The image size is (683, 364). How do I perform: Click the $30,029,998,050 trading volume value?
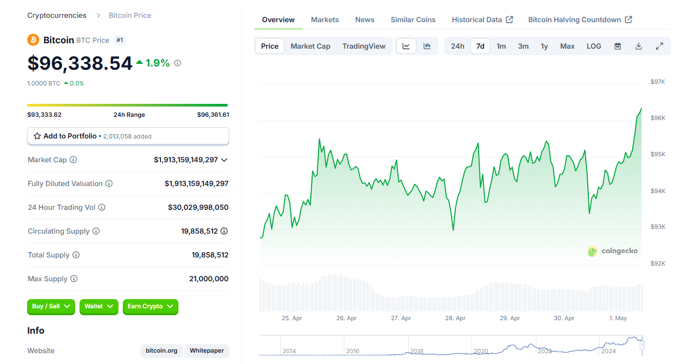pyautogui.click(x=198, y=208)
